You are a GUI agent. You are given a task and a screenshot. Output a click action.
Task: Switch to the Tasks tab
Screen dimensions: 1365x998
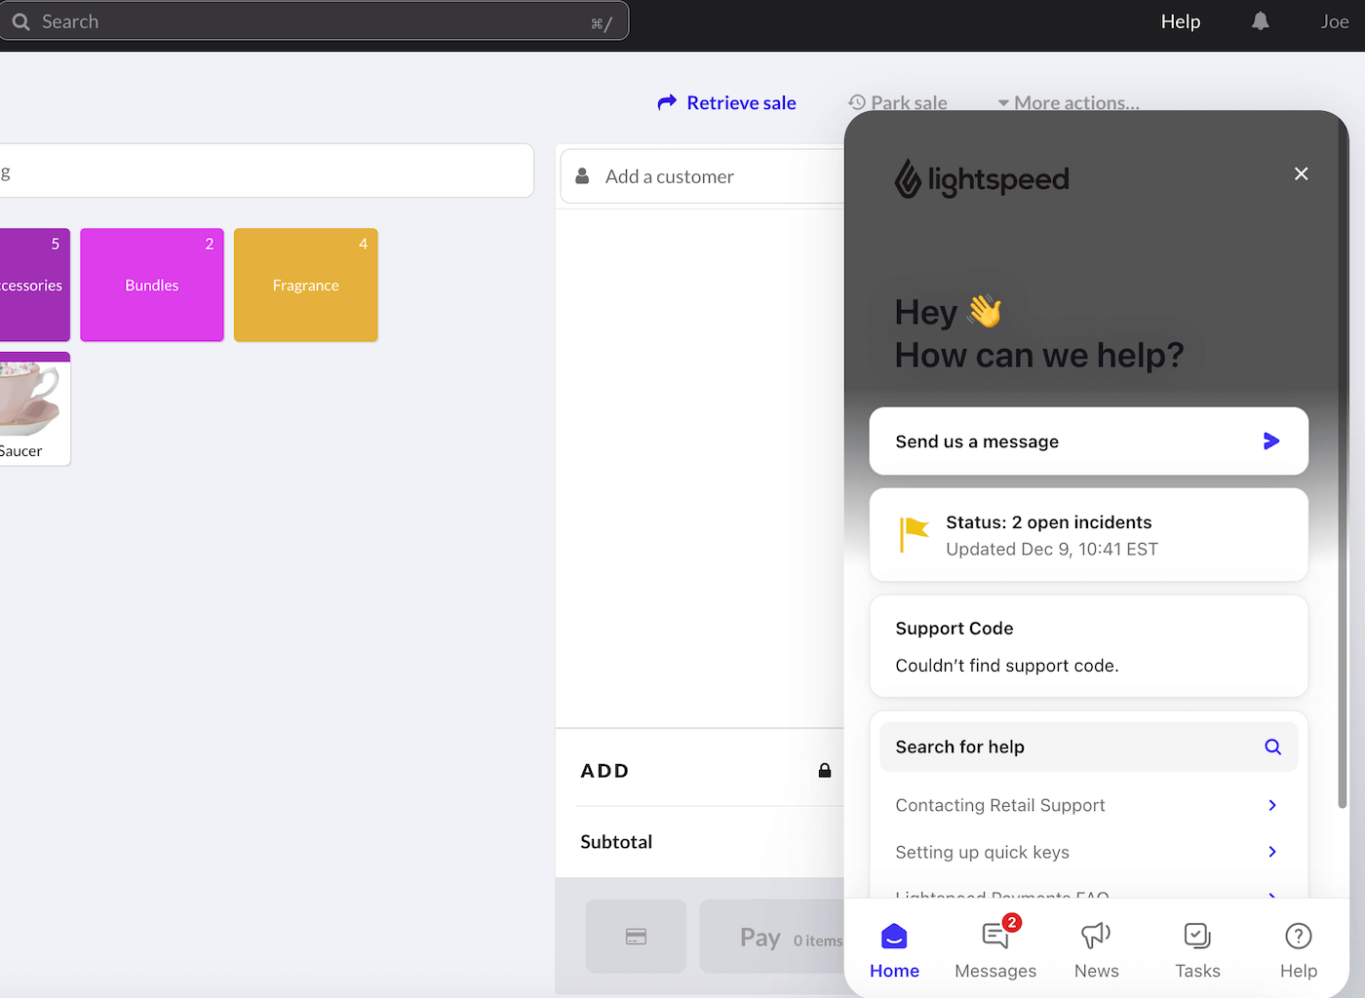point(1197,950)
